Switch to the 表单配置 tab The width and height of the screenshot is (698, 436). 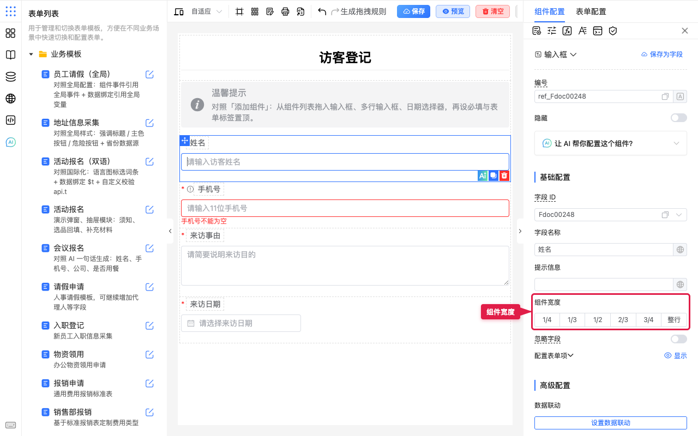tap(591, 11)
